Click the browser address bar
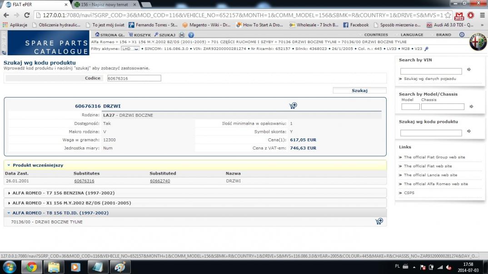Image resolution: width=488 pixels, height=274 pixels. pyautogui.click(x=239, y=15)
